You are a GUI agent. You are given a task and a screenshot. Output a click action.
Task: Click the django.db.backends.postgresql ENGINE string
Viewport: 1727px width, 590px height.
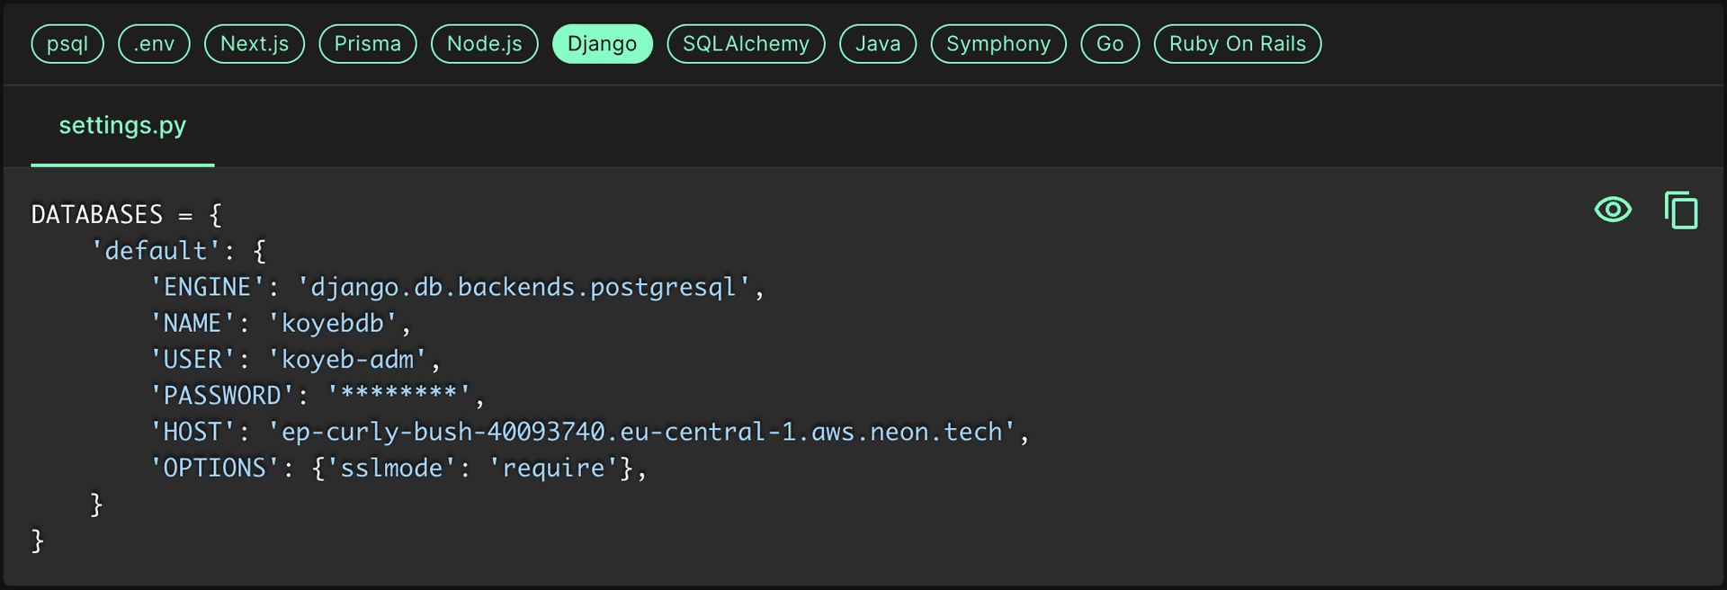pos(529,287)
